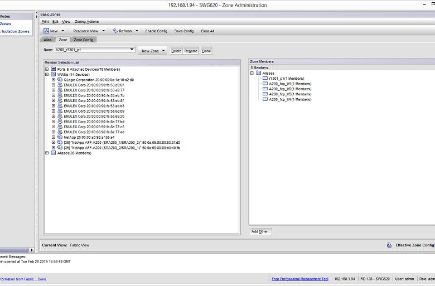Image resolution: width=435 pixels, height=286 pixels.
Task: Click the icon of EMULEX 20:00:00:90:fa:53:eb:7b
Action: click(60, 95)
